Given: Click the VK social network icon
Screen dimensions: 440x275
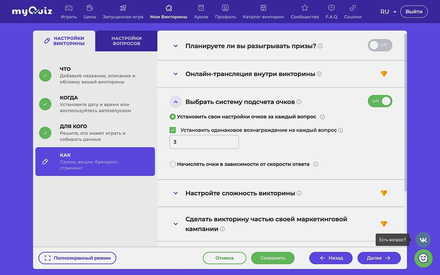Looking at the screenshot, I should tap(423, 240).
